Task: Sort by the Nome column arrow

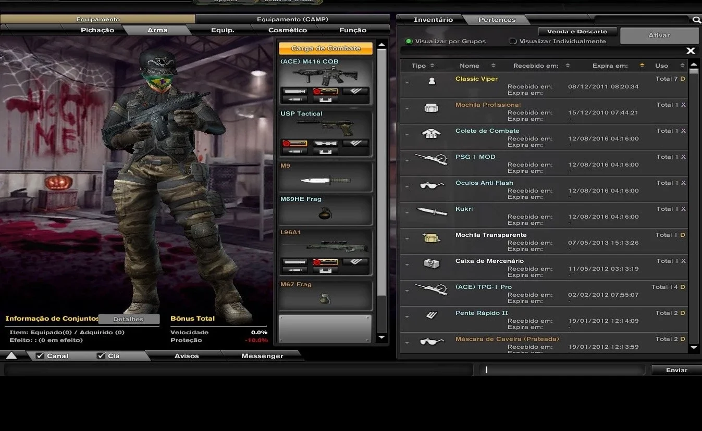Action: click(x=492, y=66)
